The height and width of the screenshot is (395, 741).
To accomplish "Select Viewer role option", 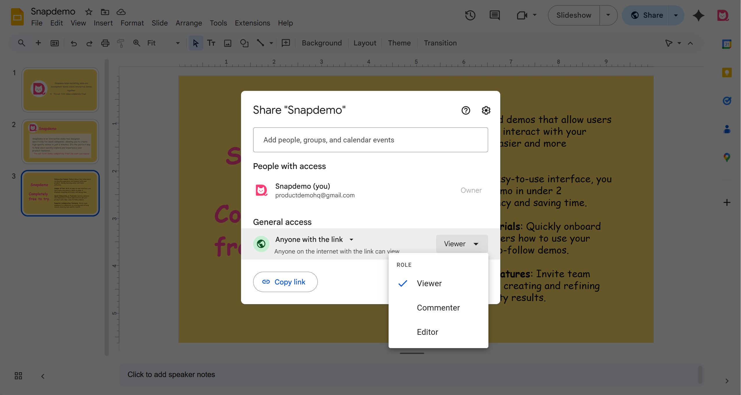I will 438,283.
